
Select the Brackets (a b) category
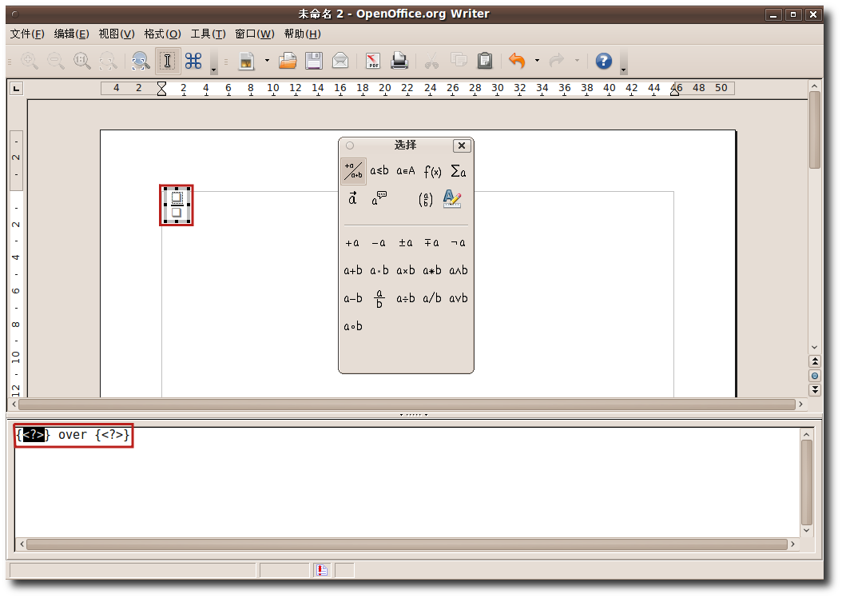(x=425, y=199)
